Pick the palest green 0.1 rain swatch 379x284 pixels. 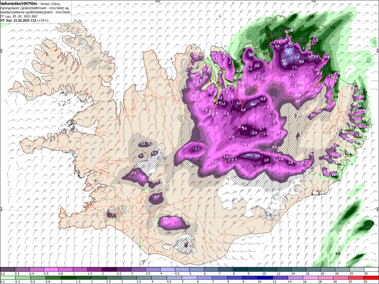[x=7, y=277]
